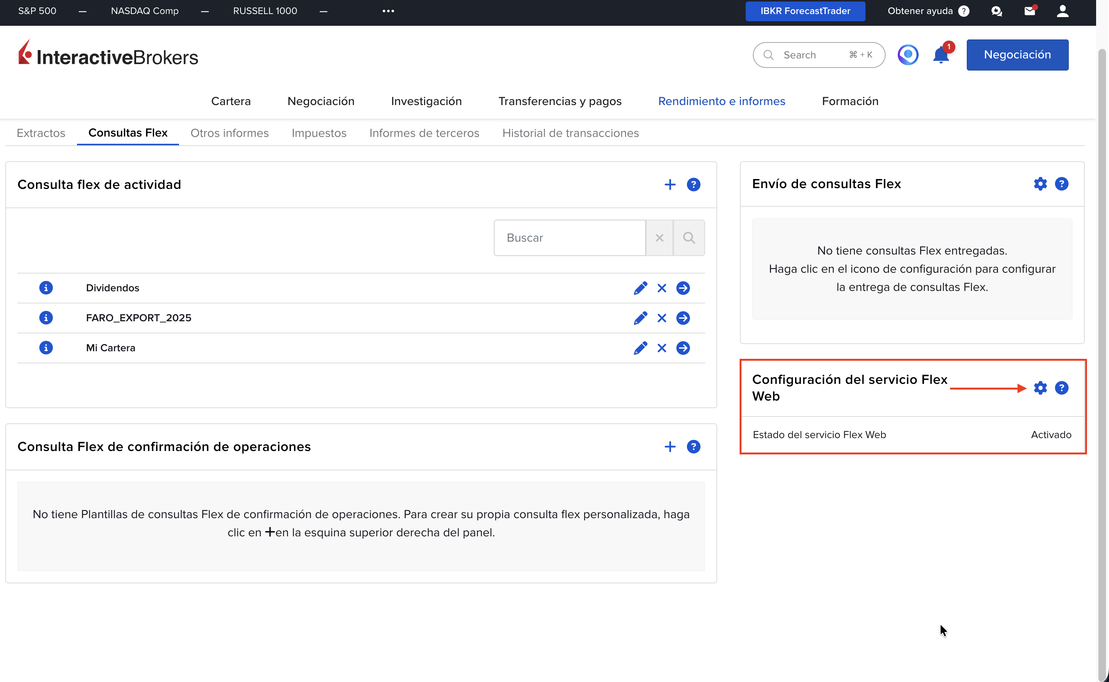Switch to the Impuestos tab
1109x682 pixels.
tap(319, 133)
